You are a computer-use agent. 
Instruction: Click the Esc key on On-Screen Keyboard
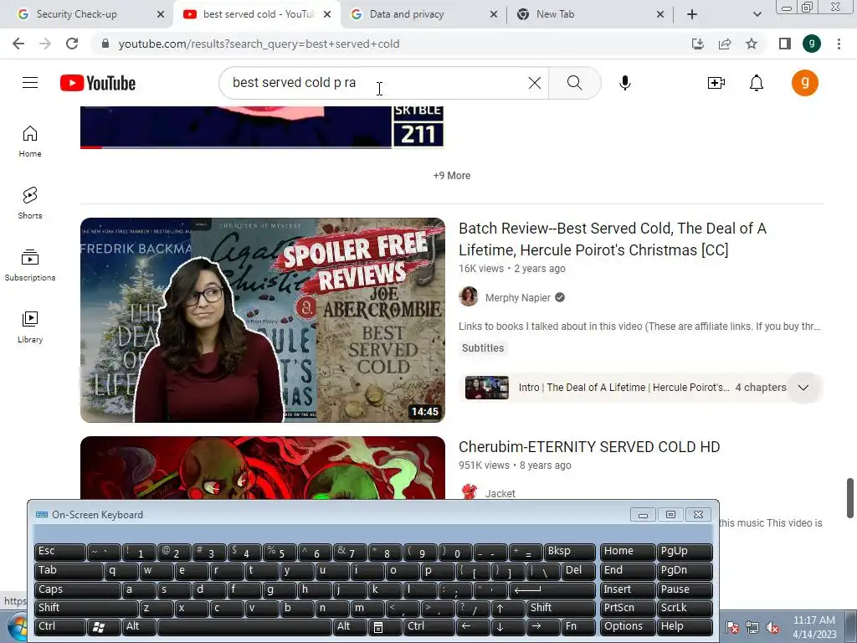tap(59, 551)
